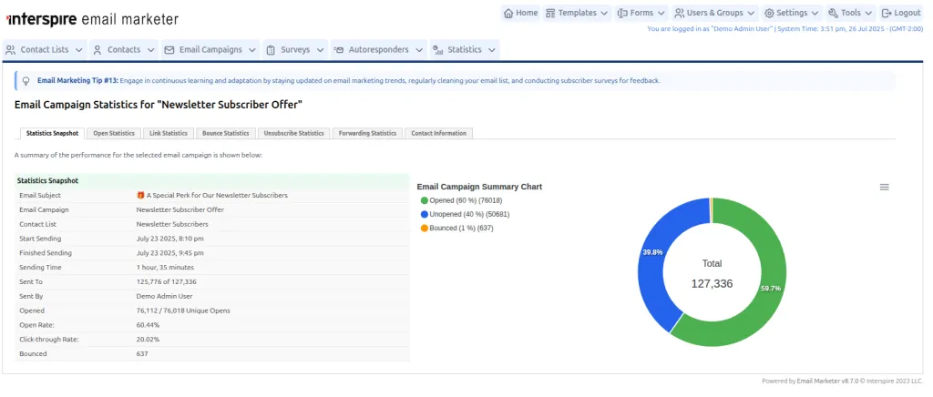Click the "39.8%" label on the chart

tap(652, 252)
